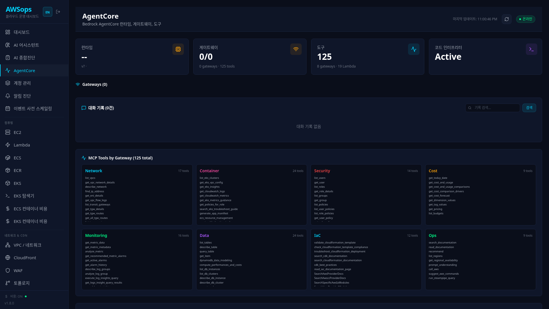
Task: Click the 토폴로지 branch icon
Action: [8, 283]
